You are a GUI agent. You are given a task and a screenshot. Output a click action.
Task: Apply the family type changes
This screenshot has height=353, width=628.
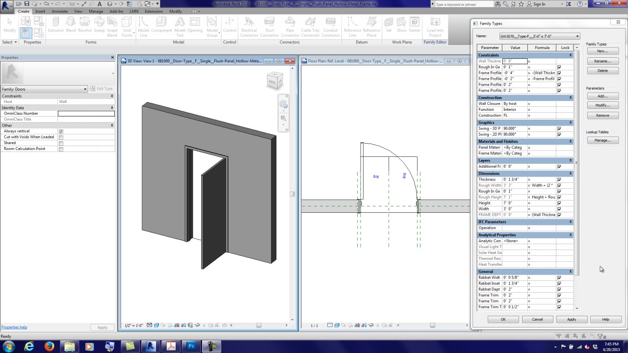(572, 319)
